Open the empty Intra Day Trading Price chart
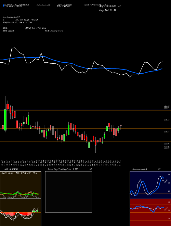 (68, 192)
